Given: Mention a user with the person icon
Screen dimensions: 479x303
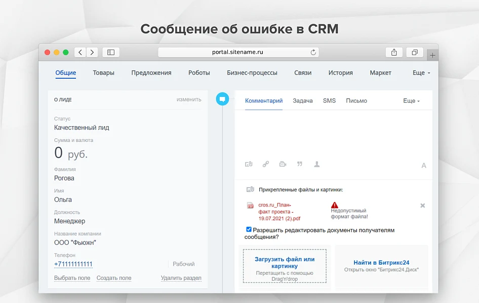Looking at the screenshot, I should (x=317, y=164).
